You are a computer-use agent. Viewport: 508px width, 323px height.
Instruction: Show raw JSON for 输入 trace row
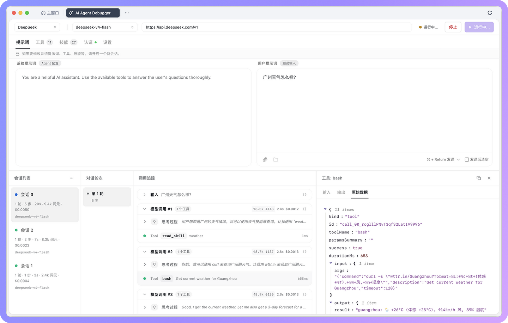tap(304, 195)
